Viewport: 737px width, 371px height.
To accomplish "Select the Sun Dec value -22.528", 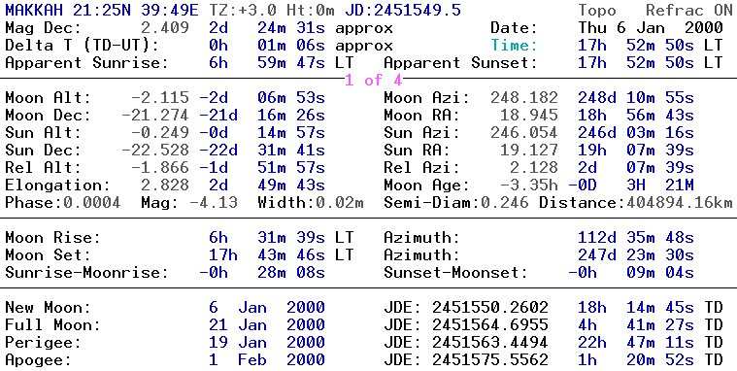I will (x=155, y=150).
